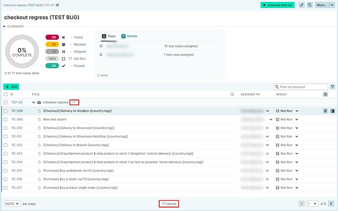Open the page number dropdown
Screen dimensions: 338x211
313,204
